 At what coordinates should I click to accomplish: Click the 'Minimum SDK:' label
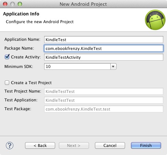pos(19,66)
